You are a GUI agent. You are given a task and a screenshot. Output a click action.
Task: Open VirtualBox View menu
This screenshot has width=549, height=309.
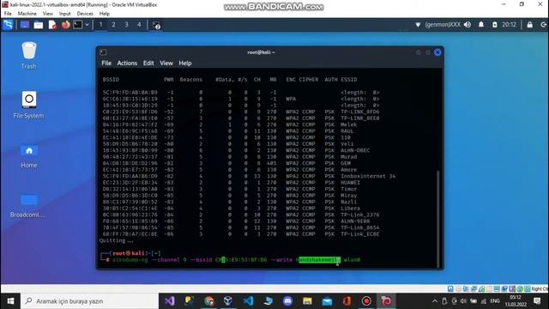pos(48,14)
